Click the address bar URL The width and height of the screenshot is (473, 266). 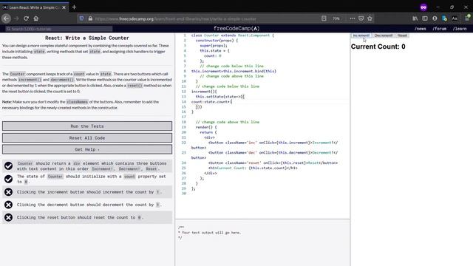(x=176, y=18)
